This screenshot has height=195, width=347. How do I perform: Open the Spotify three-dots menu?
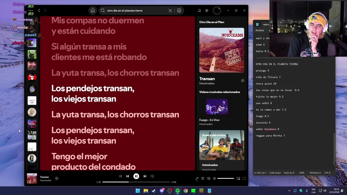click(30, 11)
